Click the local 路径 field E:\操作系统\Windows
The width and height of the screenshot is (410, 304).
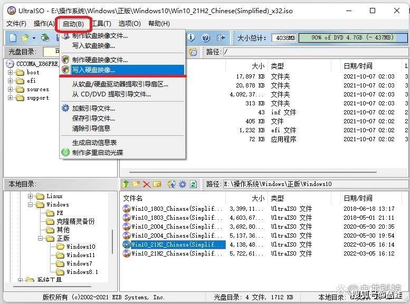[315, 184]
